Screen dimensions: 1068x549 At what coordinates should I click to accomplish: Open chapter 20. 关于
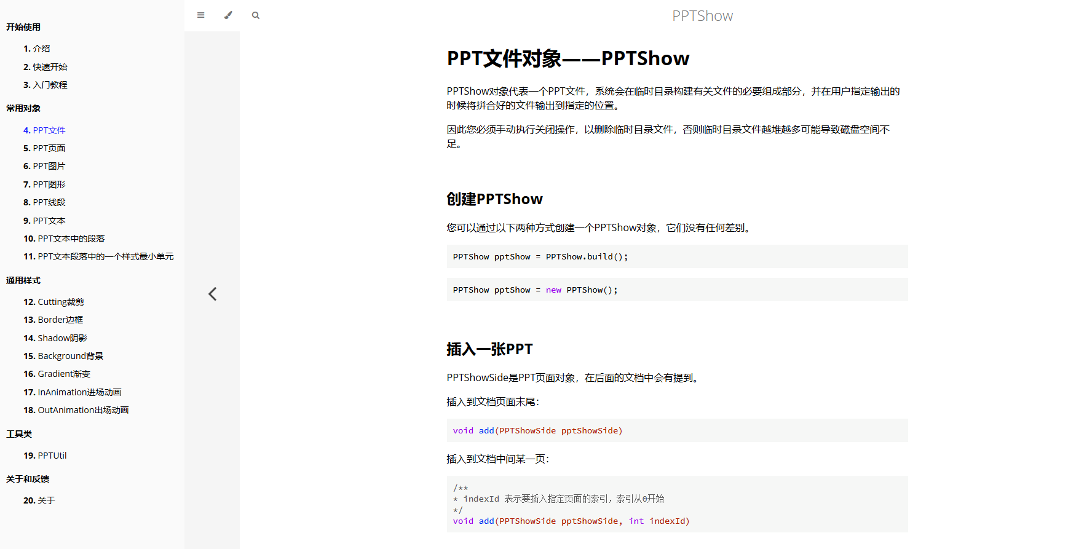click(x=39, y=500)
